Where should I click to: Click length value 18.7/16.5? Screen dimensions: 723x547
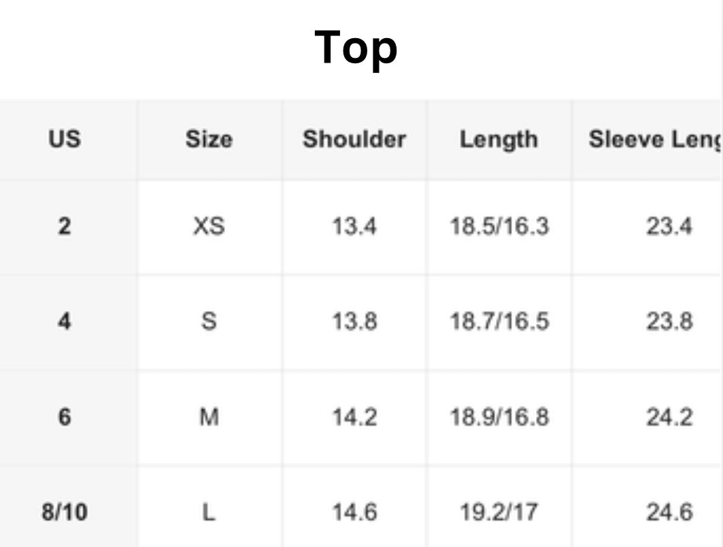(x=499, y=321)
